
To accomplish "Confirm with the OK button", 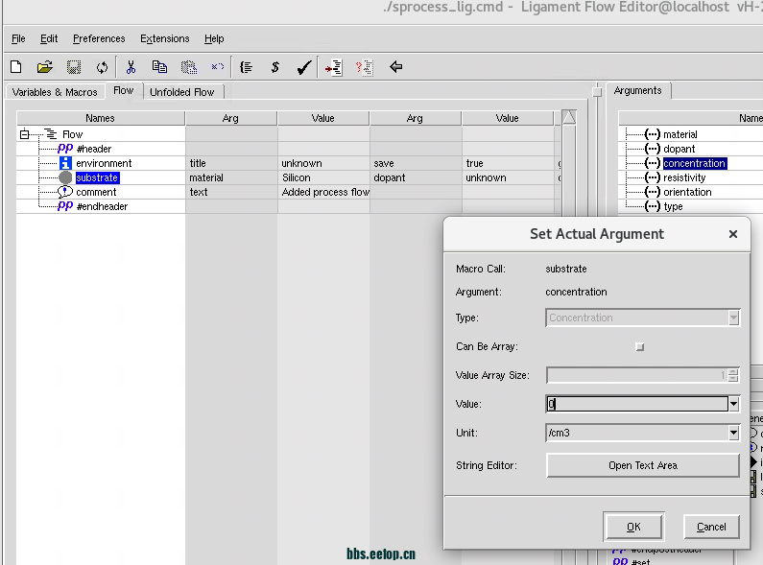I will pos(633,527).
